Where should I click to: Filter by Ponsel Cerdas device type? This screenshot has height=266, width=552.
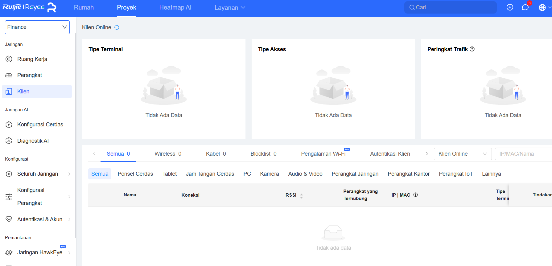(x=135, y=174)
